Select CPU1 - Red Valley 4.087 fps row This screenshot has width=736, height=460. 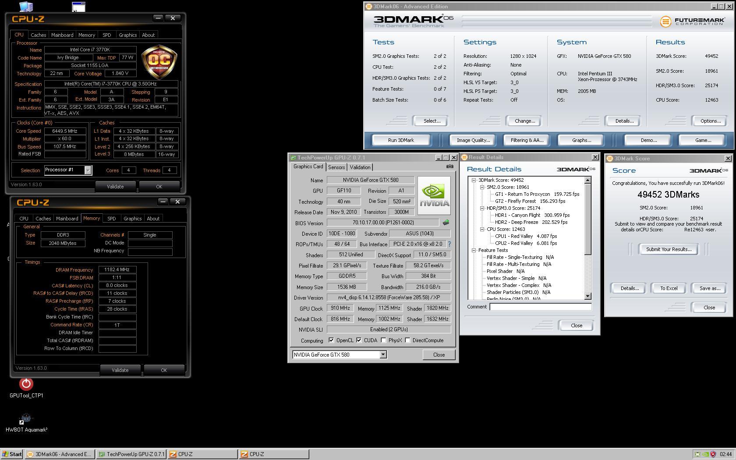(x=526, y=236)
